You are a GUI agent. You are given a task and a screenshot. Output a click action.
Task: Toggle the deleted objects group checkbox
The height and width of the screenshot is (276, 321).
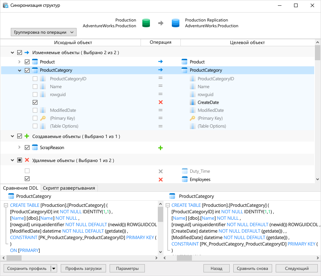tap(19, 160)
